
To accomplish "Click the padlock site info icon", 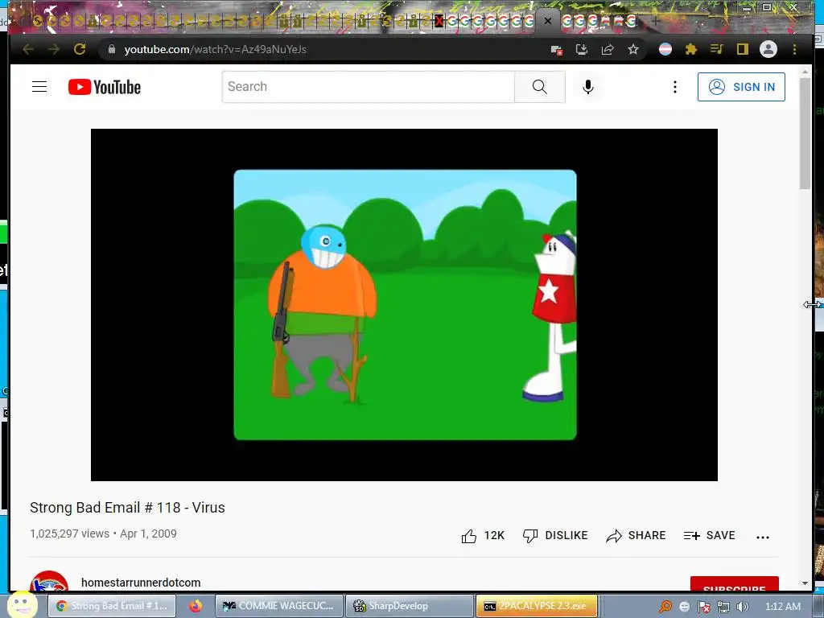I will (x=111, y=49).
